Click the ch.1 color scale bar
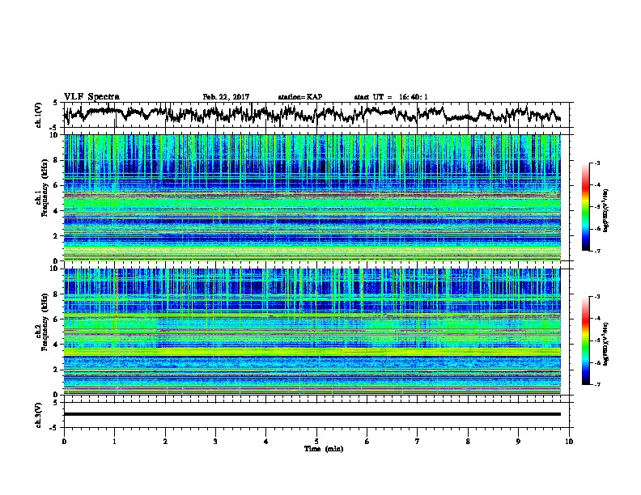Screen dimensions: 641x495 tap(585, 207)
